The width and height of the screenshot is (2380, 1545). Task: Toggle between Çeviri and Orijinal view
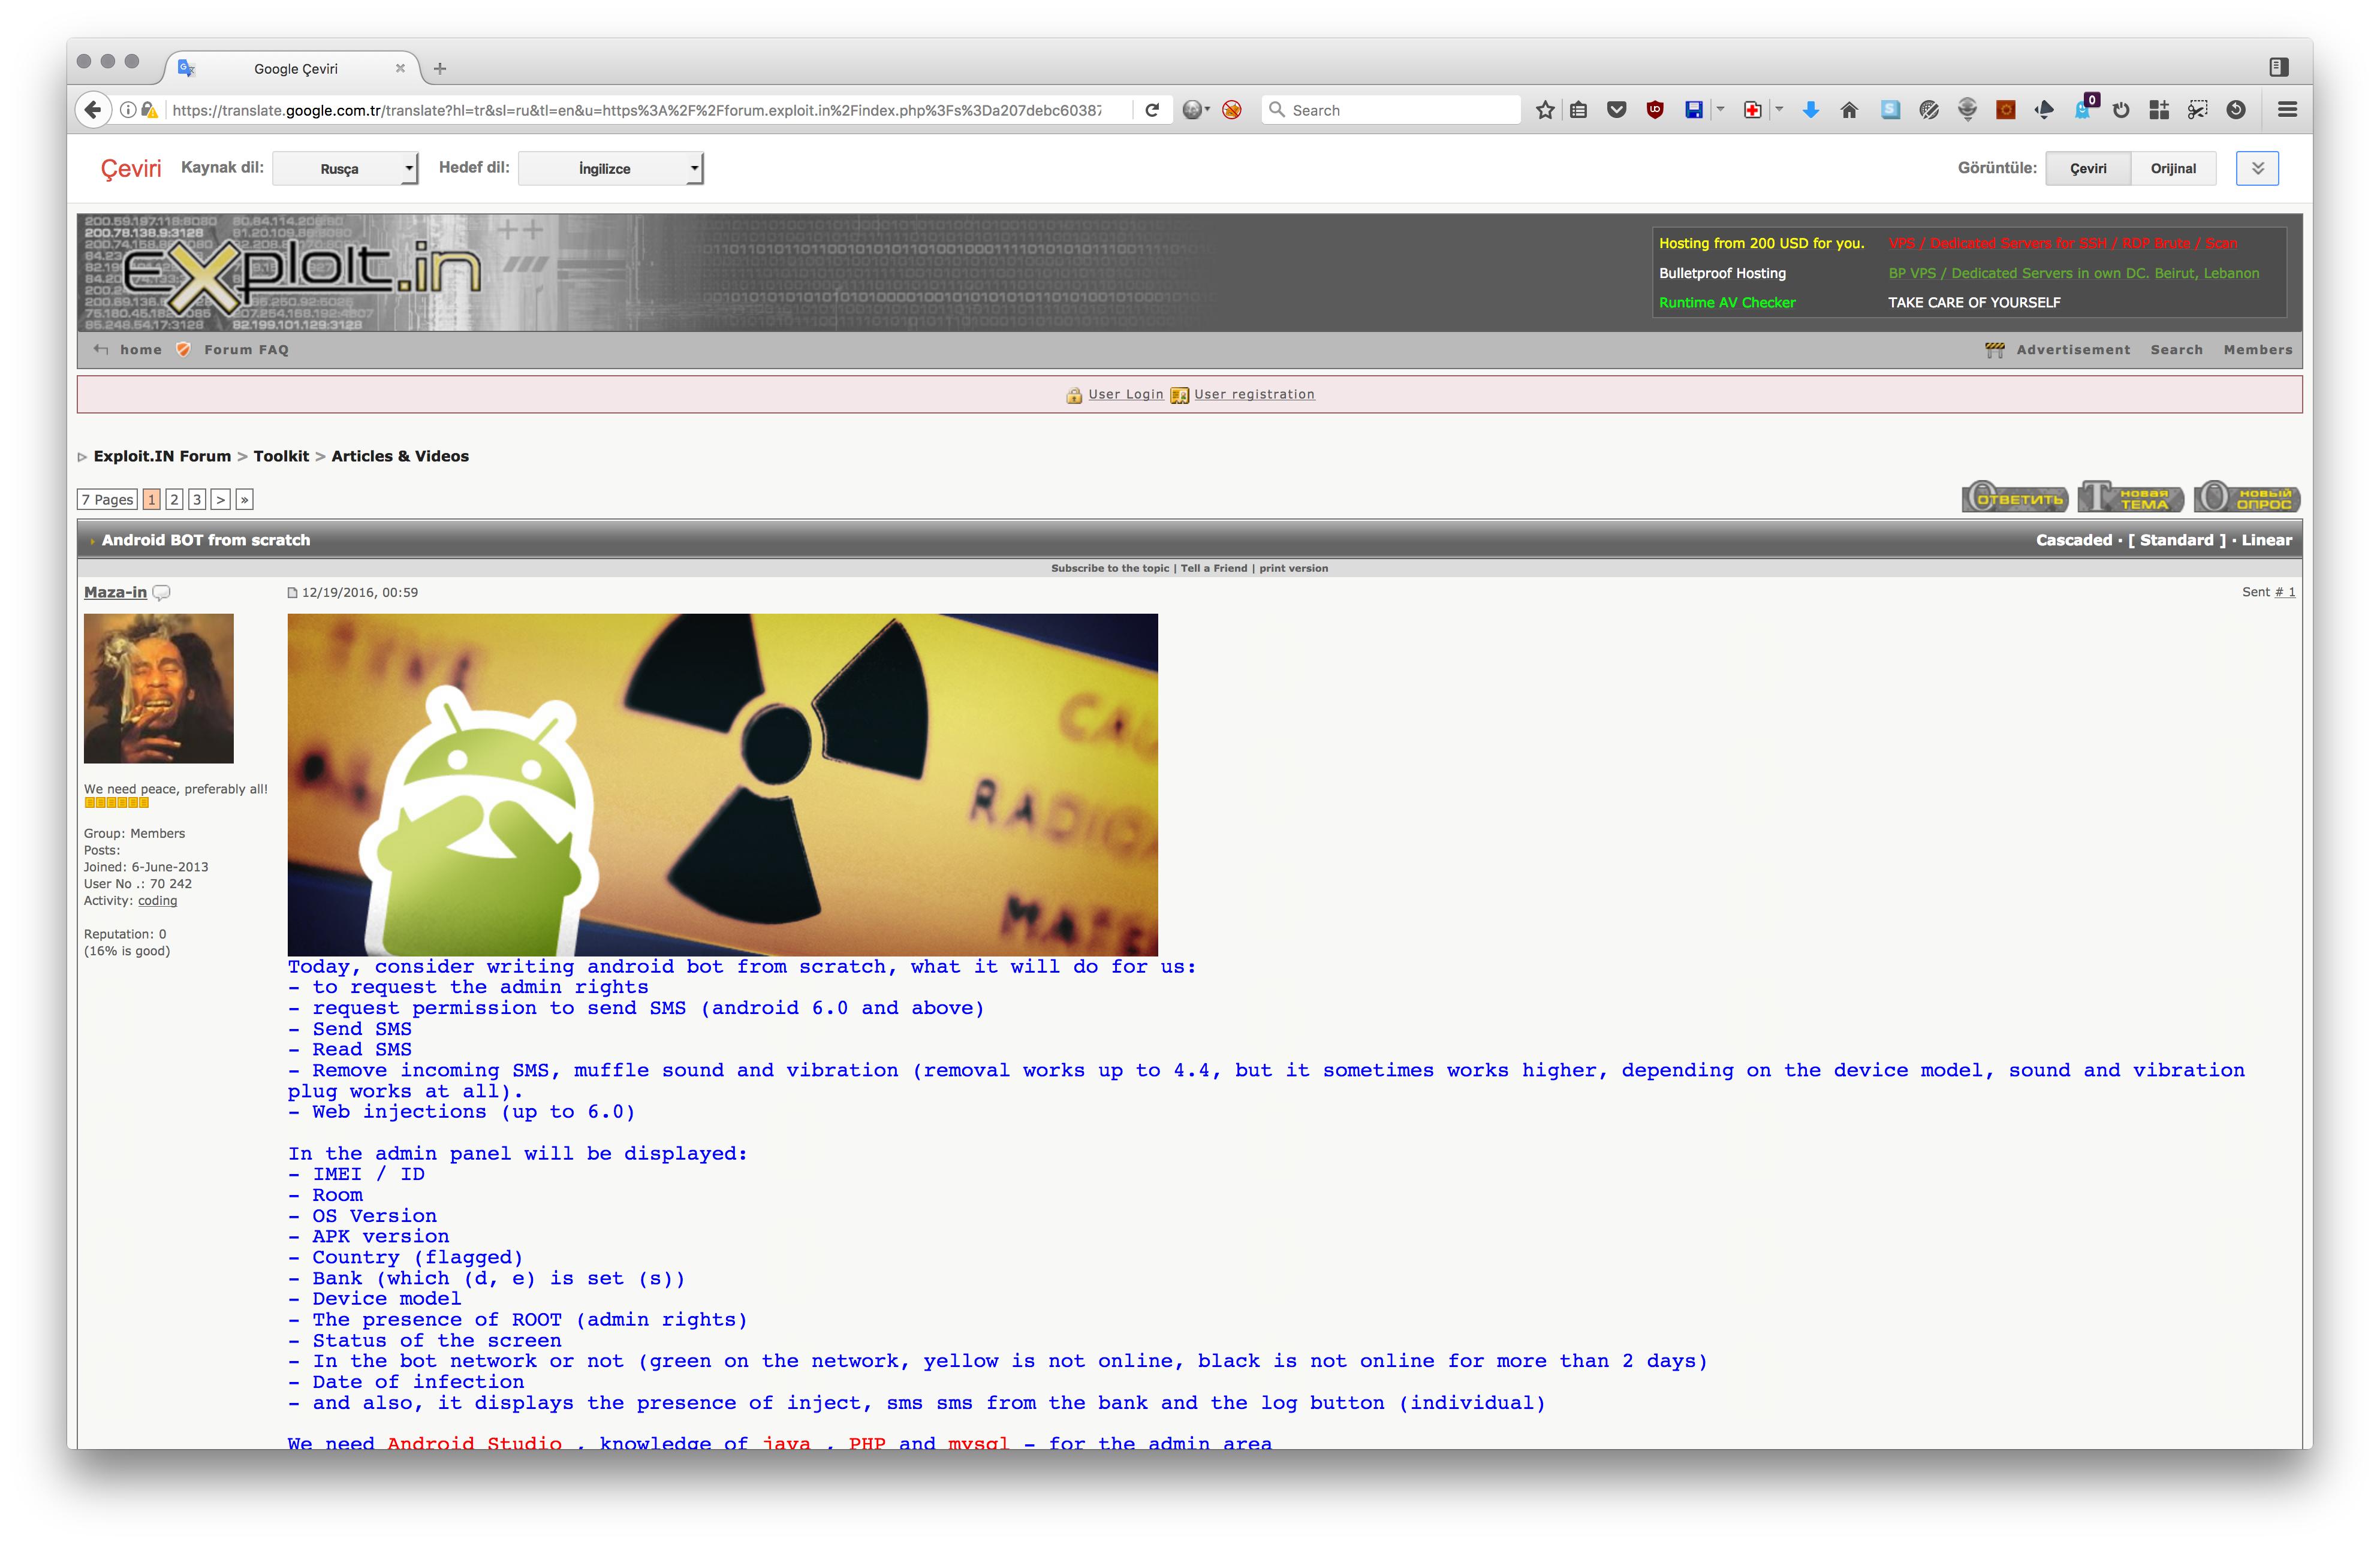coord(2174,168)
